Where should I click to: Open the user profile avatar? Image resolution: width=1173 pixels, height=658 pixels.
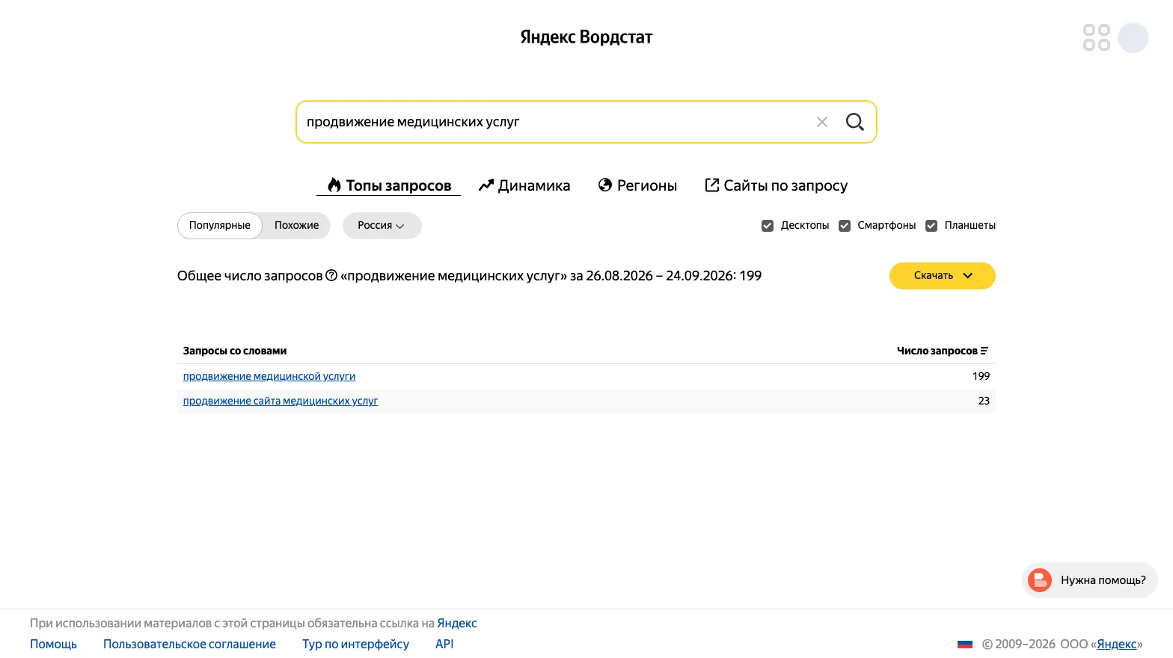[1133, 37]
